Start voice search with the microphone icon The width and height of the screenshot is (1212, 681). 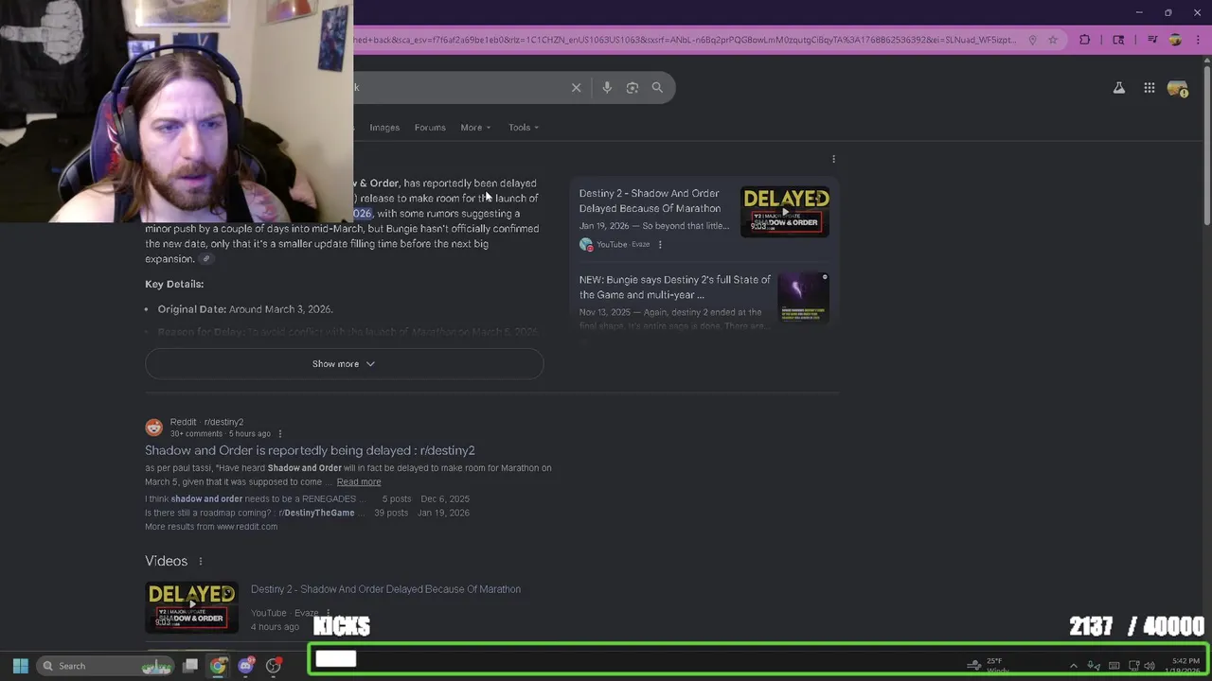pos(607,87)
